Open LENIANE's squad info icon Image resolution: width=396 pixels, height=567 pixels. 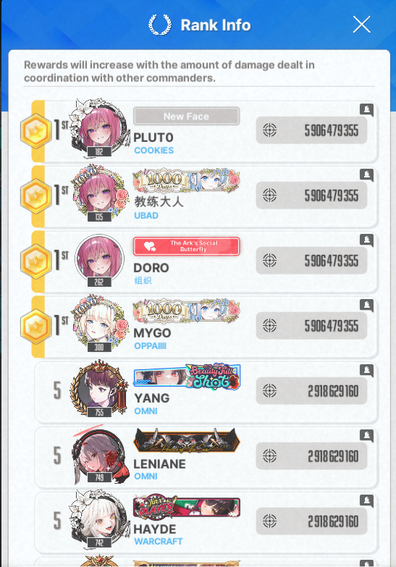tap(366, 436)
